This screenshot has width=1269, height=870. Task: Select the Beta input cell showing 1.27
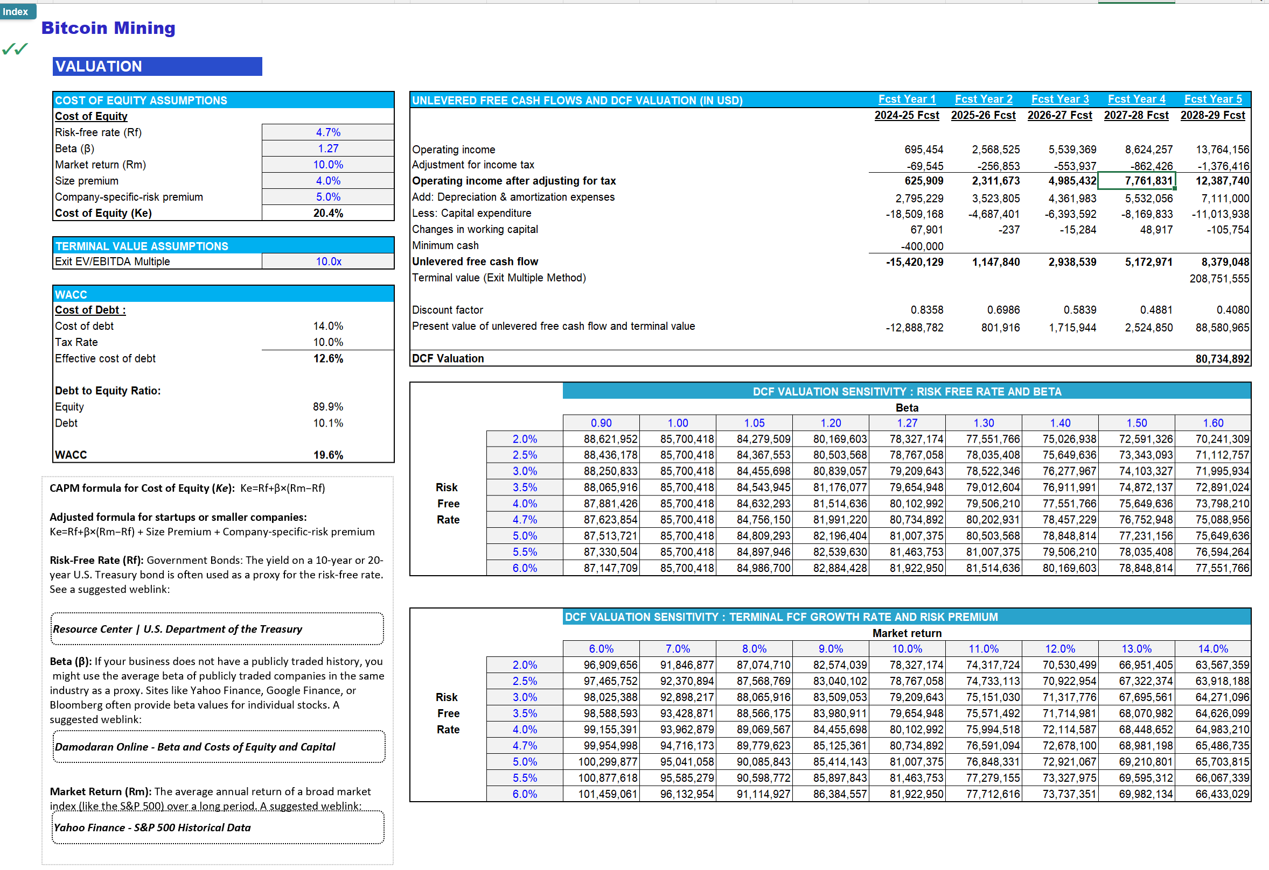[x=328, y=148]
